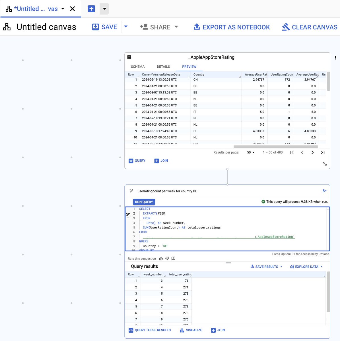This screenshot has width=340, height=341.
Task: Click the 4.83333 value in row 9
Action: click(258, 131)
